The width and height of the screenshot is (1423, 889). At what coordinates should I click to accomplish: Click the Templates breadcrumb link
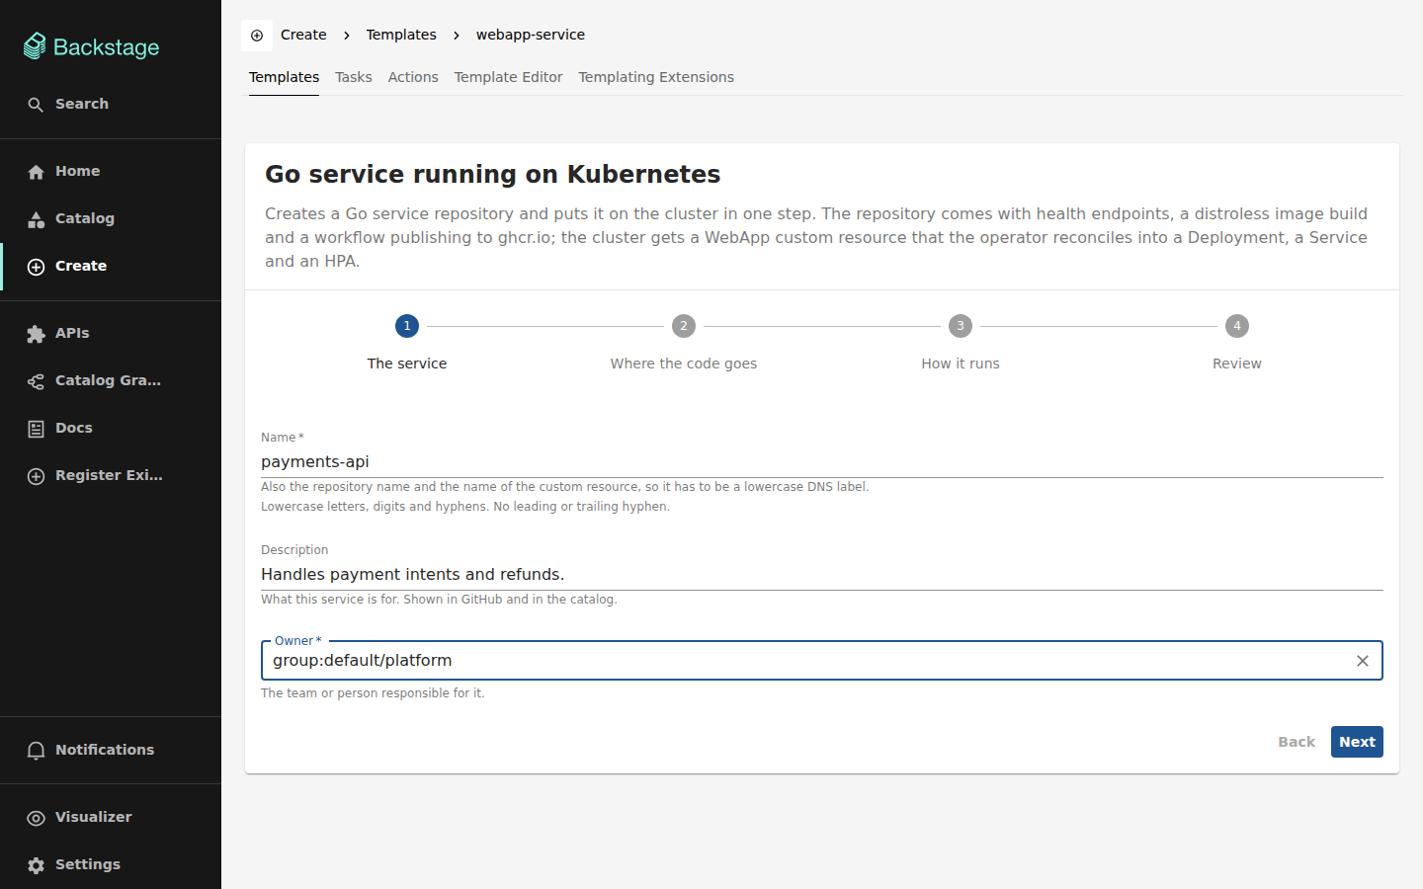[x=401, y=35]
